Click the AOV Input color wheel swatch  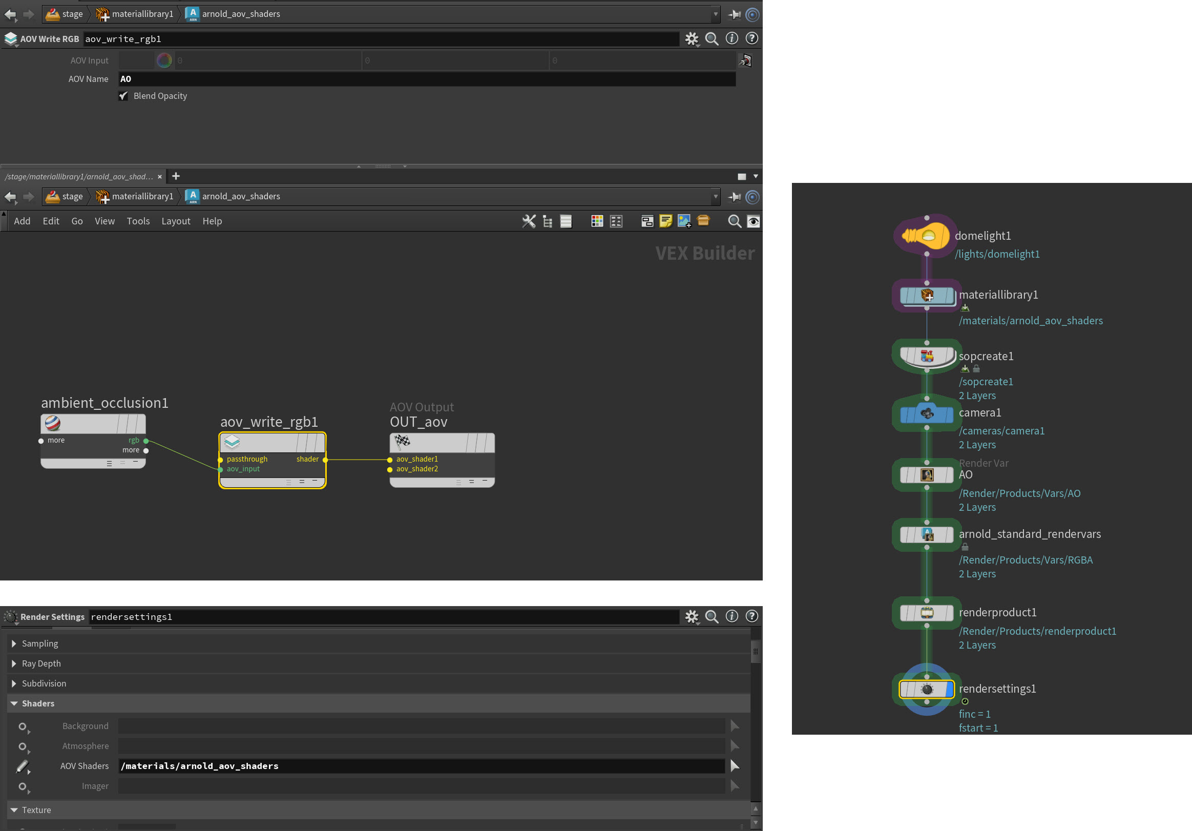164,60
